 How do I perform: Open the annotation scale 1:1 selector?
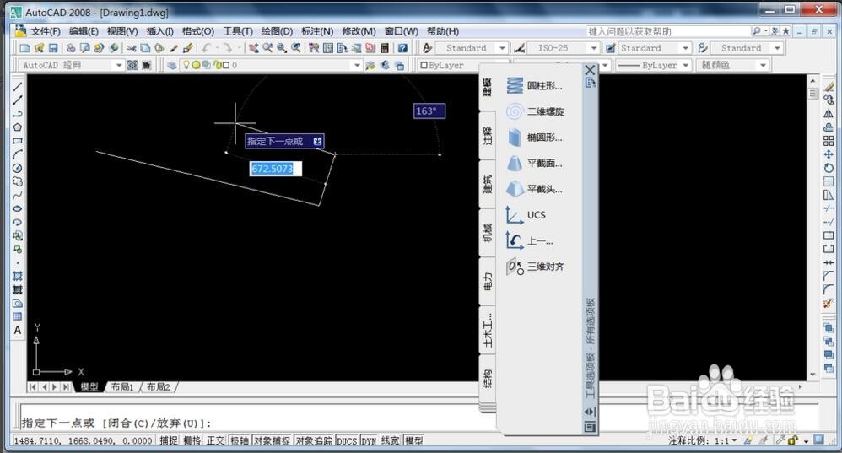pyautogui.click(x=726, y=440)
